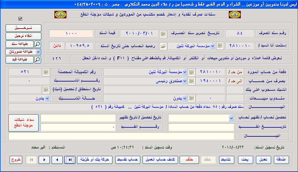Open the calendar picker for تاريخ تحرير سند الصرف

163,33
